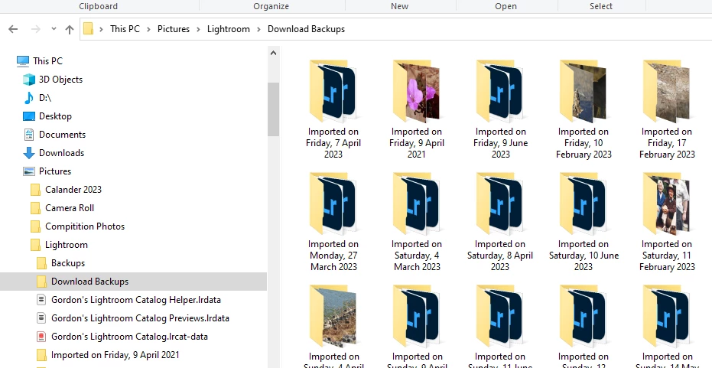Image resolution: width=712 pixels, height=368 pixels.
Task: Open Camera Roll folder in tree
Action: tap(70, 208)
